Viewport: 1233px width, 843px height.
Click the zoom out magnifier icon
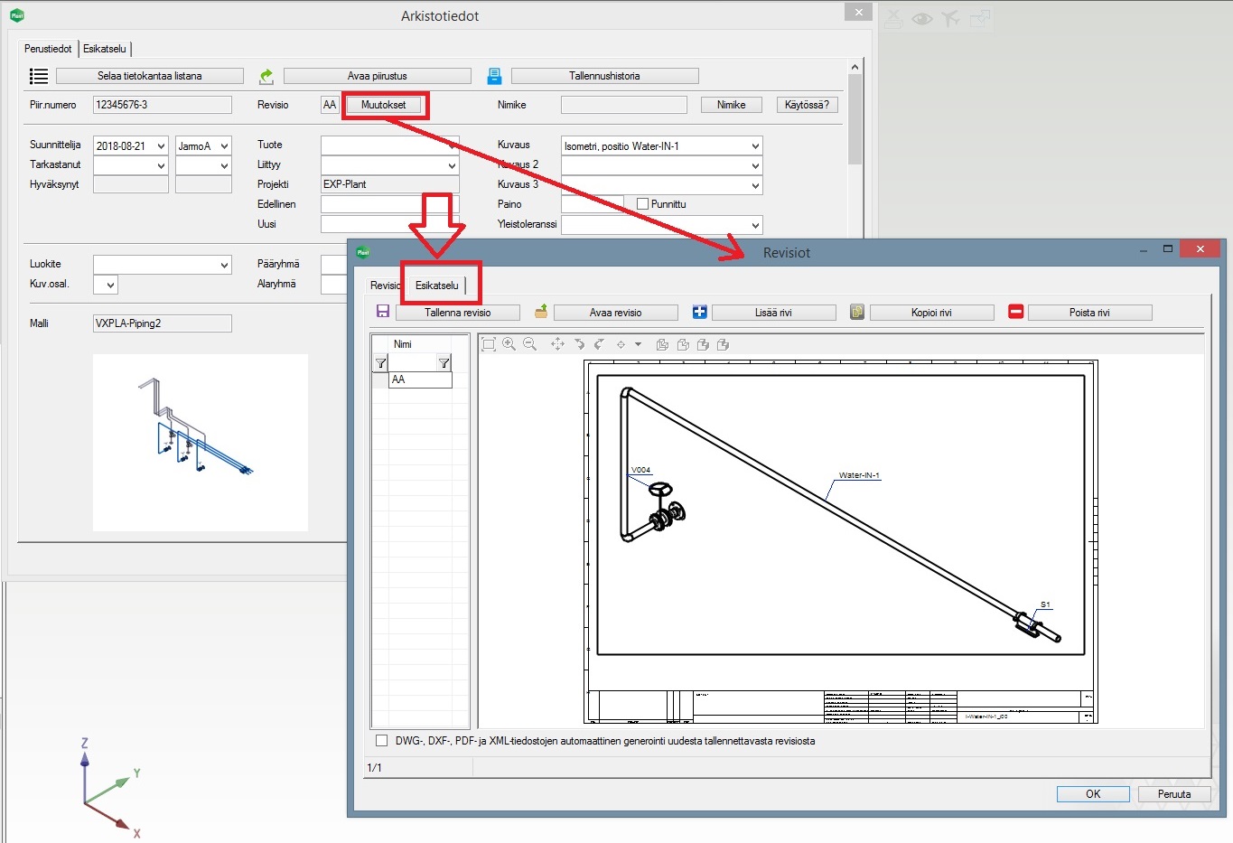click(529, 344)
